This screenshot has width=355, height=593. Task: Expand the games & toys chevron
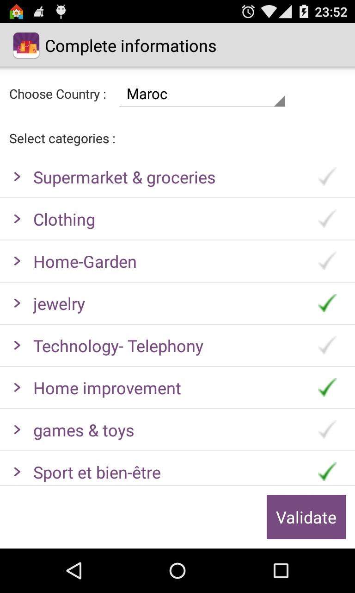[18, 430]
